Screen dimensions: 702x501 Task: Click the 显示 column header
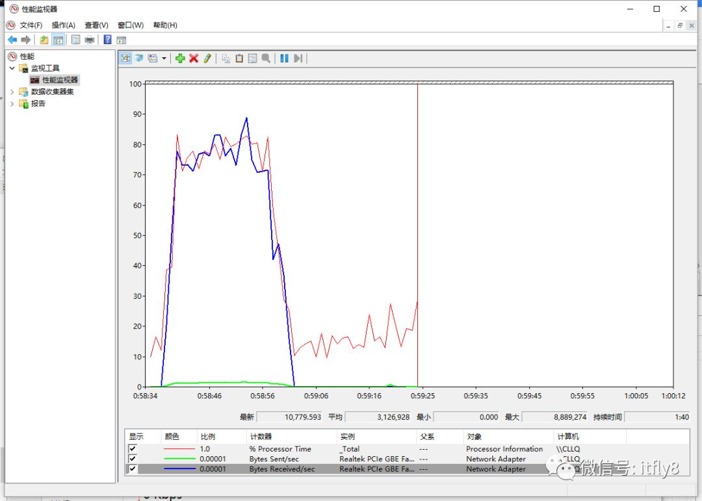point(143,437)
